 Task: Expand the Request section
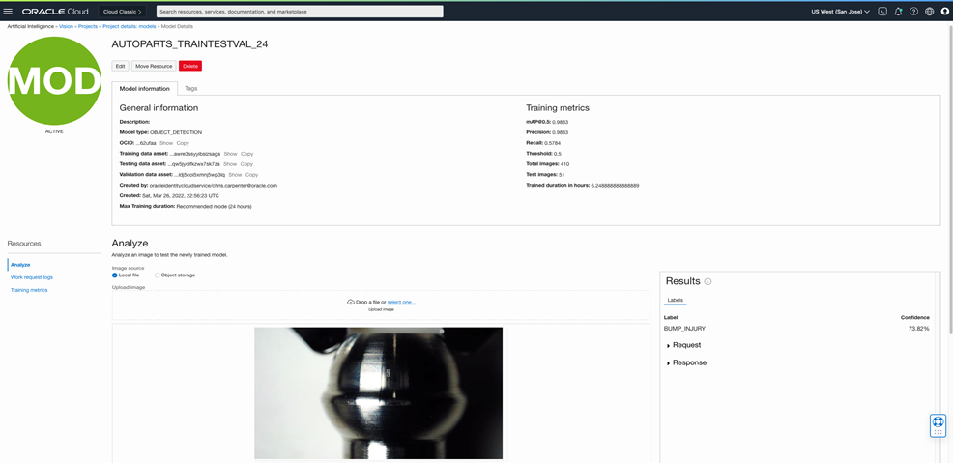[683, 345]
